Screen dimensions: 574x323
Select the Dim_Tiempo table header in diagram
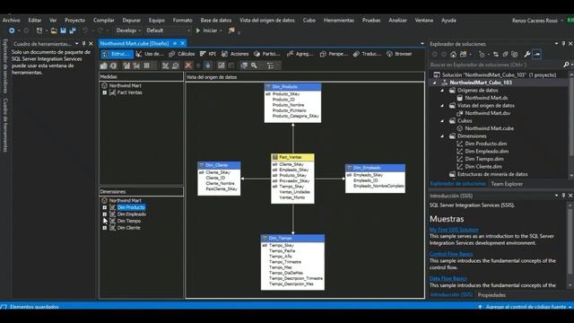pos(292,238)
